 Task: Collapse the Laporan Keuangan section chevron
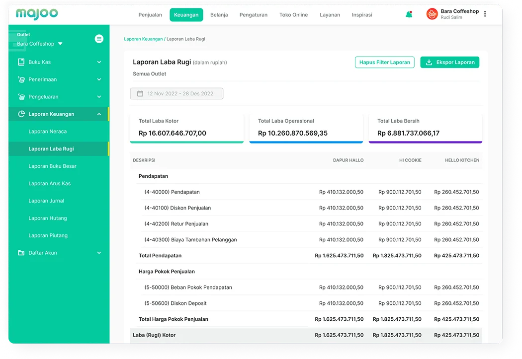tap(99, 114)
